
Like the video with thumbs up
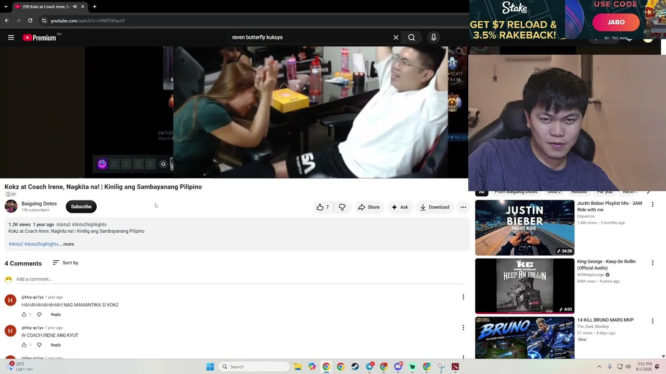(x=323, y=207)
